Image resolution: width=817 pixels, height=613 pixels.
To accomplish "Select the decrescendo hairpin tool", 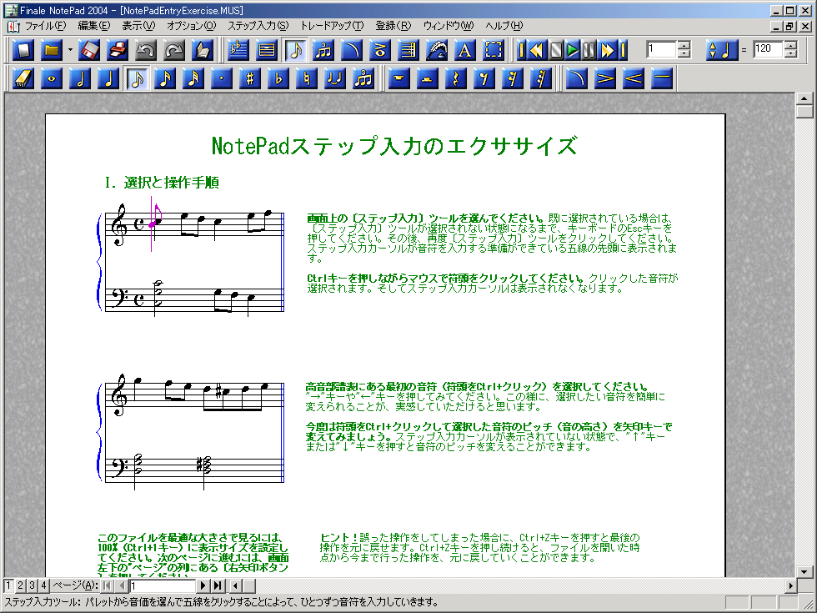I will pos(605,78).
